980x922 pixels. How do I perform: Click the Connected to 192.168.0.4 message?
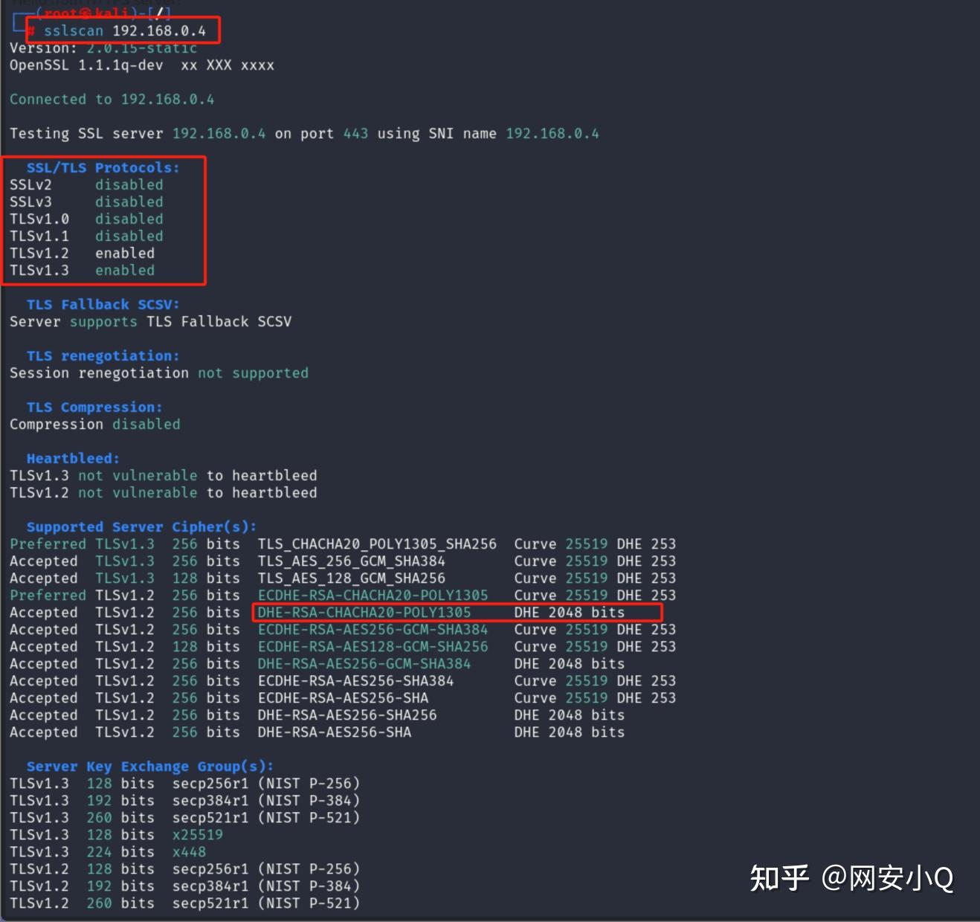[112, 99]
